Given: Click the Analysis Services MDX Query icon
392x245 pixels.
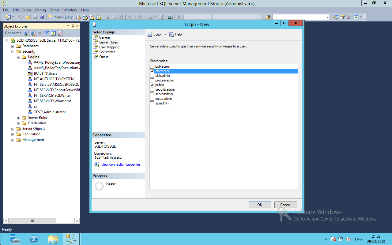Looking at the screenshot, I should point(85,17).
